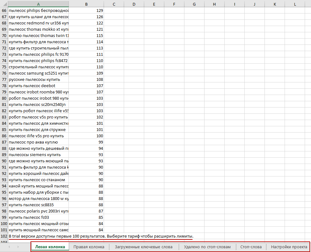Click frequency value 108 in row 77
The image size is (311, 252).
(86, 79)
